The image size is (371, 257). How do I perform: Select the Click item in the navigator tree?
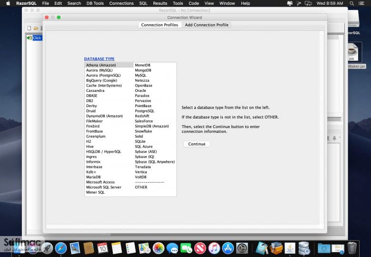[37, 38]
